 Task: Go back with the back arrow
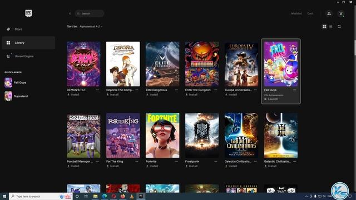(70, 13)
